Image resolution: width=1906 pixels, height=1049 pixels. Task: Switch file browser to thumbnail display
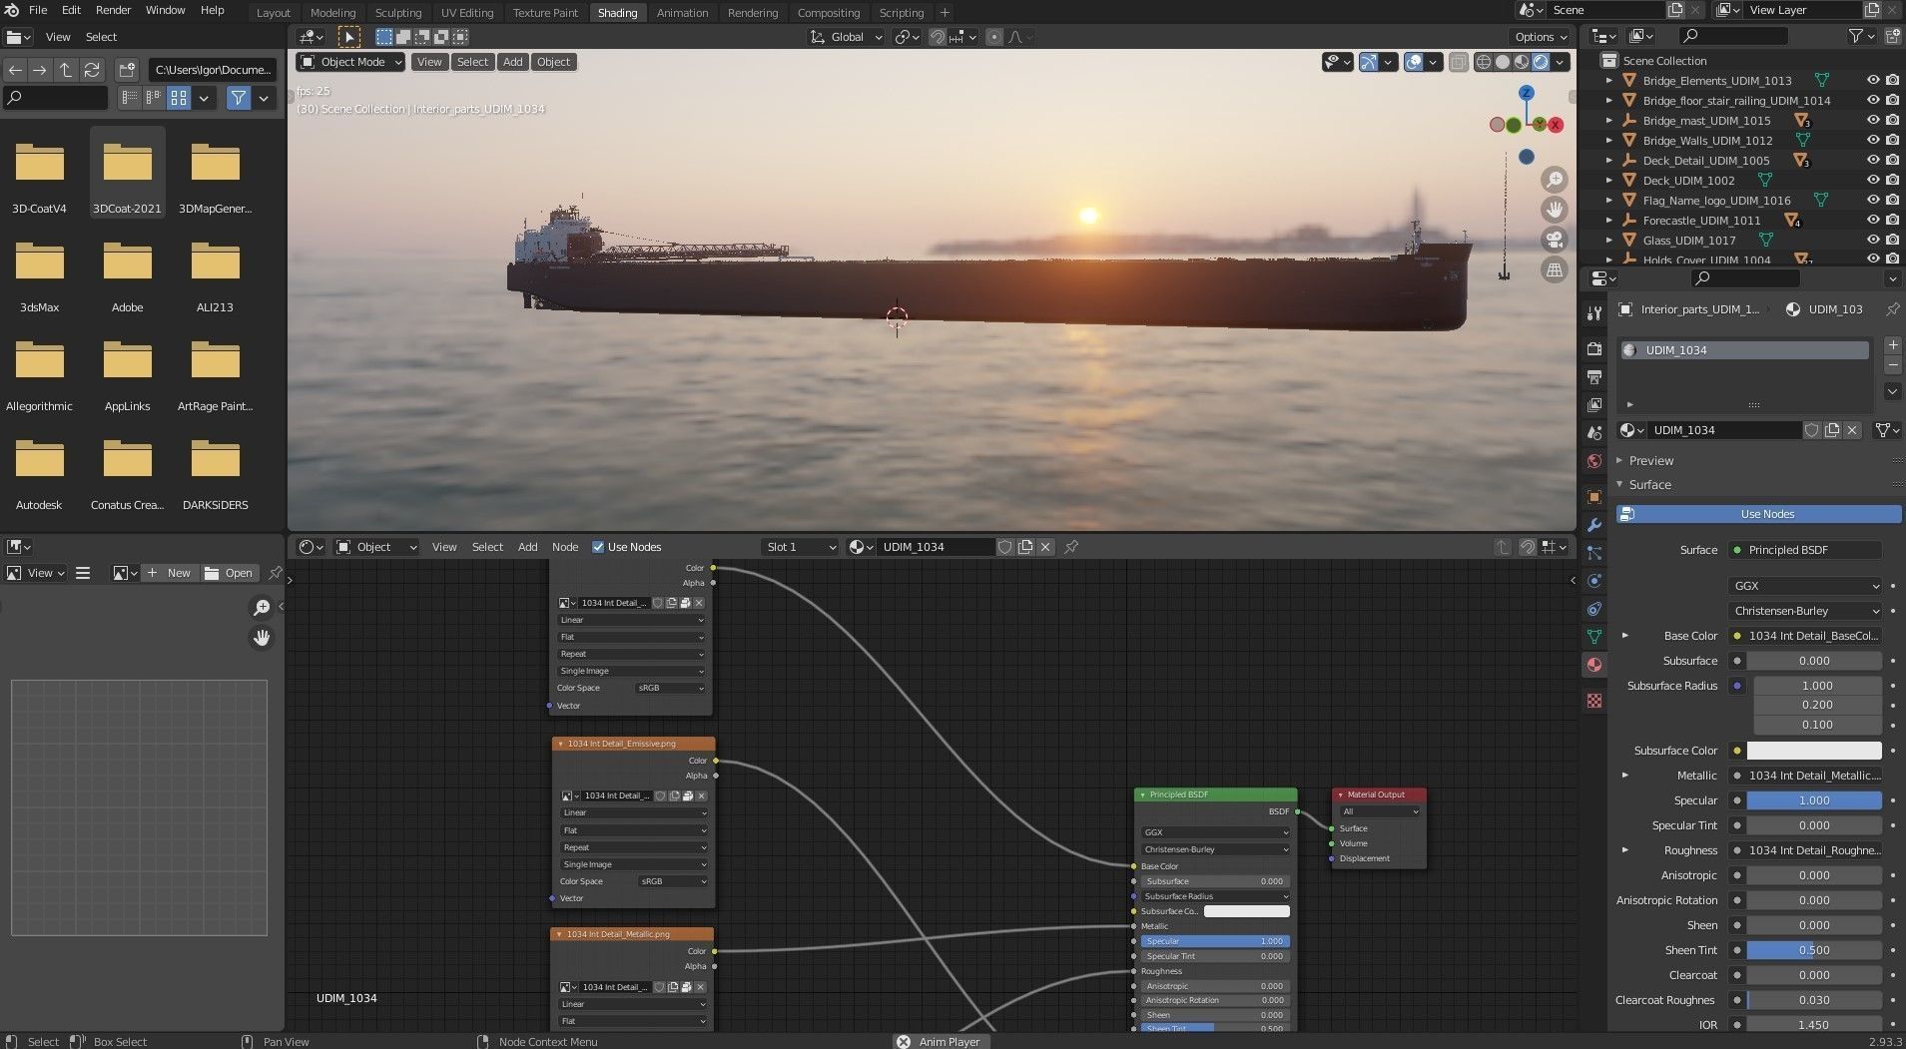179,98
